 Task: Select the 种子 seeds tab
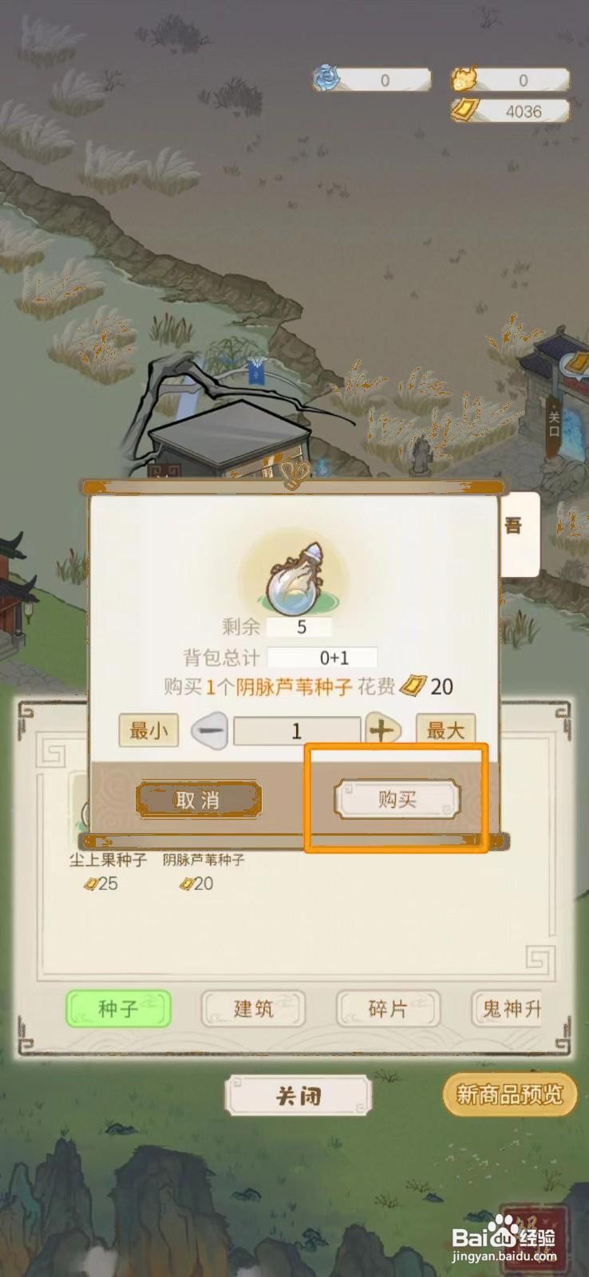coord(118,1008)
